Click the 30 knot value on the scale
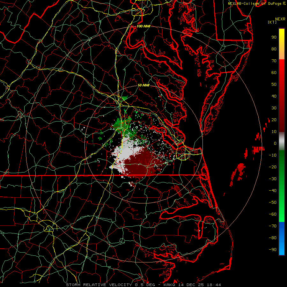Image resolution: width=287 pixels, height=287 pixels. tap(274, 108)
